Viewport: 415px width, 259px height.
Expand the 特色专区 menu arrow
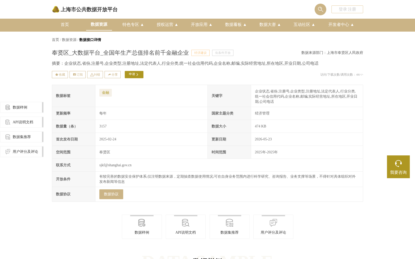coord(142,25)
